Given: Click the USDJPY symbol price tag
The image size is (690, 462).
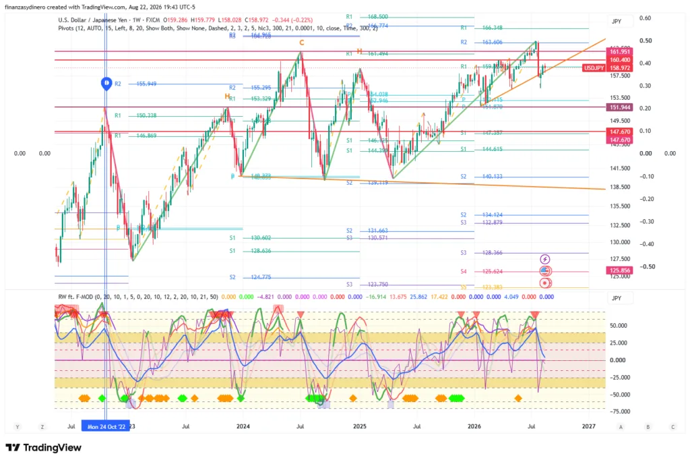Looking at the screenshot, I should 594,68.
